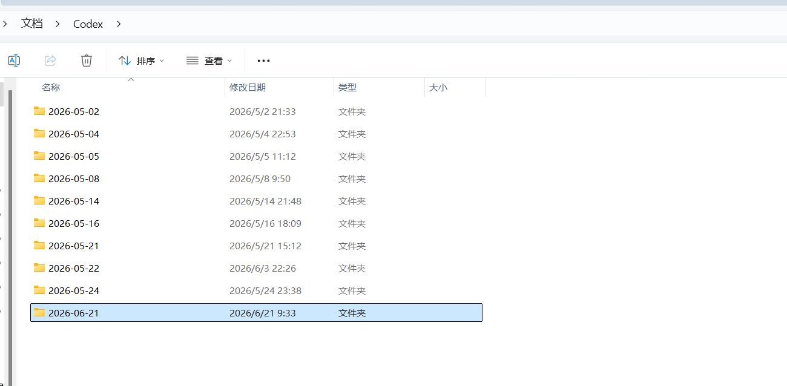Click modified date 2026/5/16 18:09
This screenshot has height=386, width=787.
[265, 224]
